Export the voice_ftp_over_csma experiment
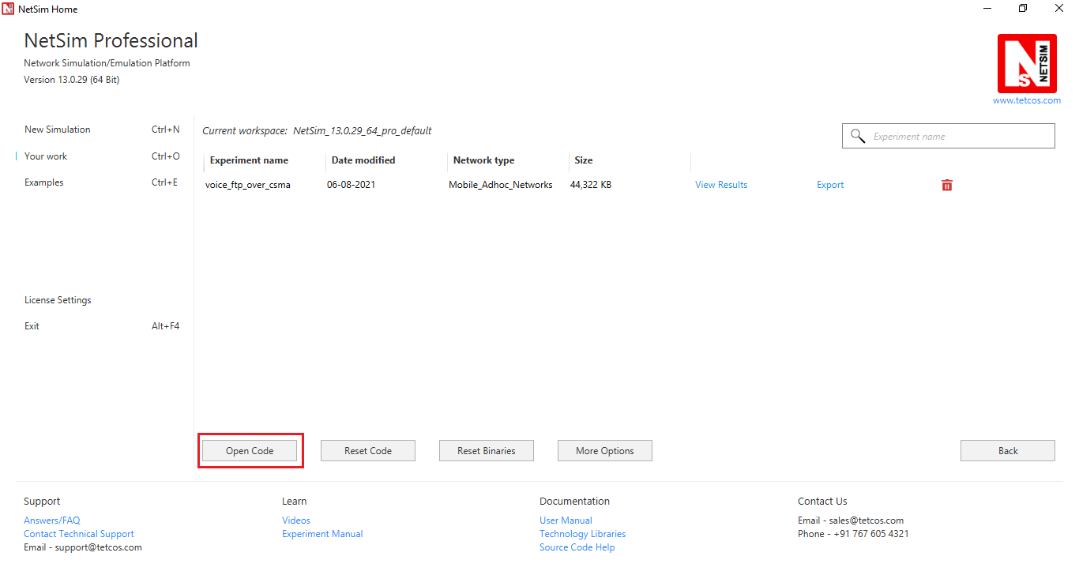The image size is (1079, 575). point(830,185)
